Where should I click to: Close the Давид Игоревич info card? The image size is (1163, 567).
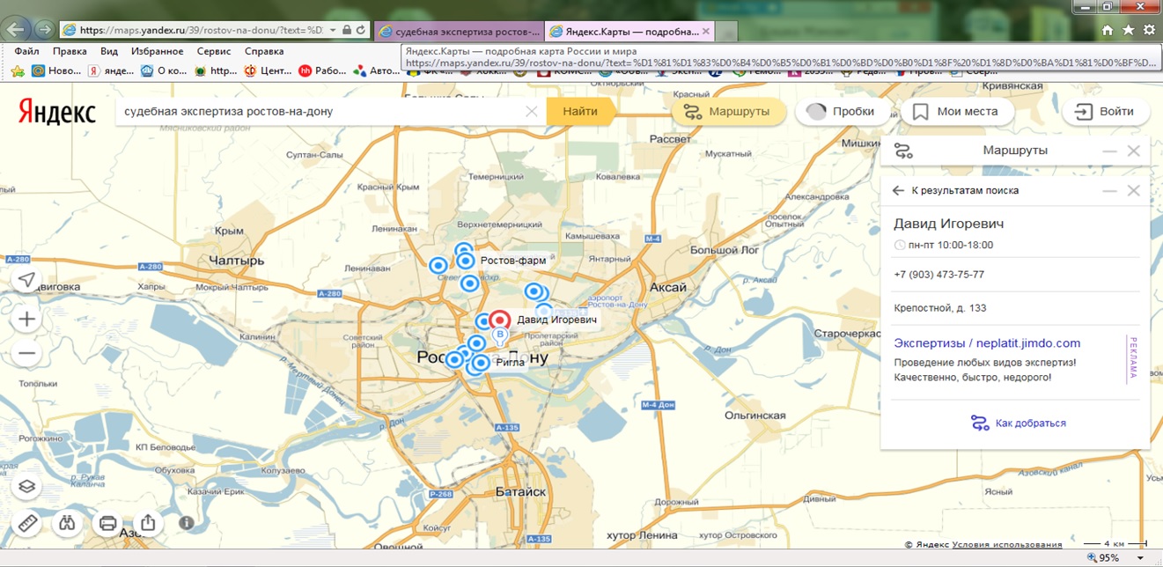point(1134,191)
